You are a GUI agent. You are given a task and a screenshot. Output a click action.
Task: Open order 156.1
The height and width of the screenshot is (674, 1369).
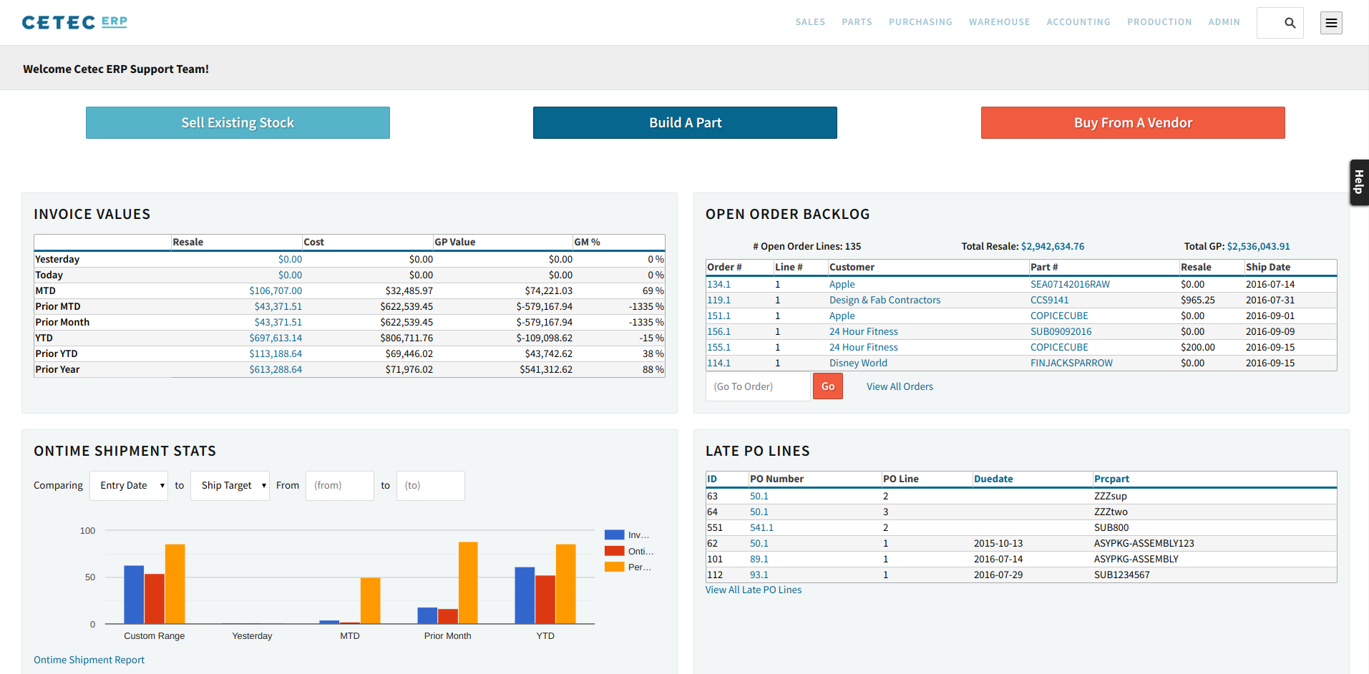pyautogui.click(x=719, y=331)
